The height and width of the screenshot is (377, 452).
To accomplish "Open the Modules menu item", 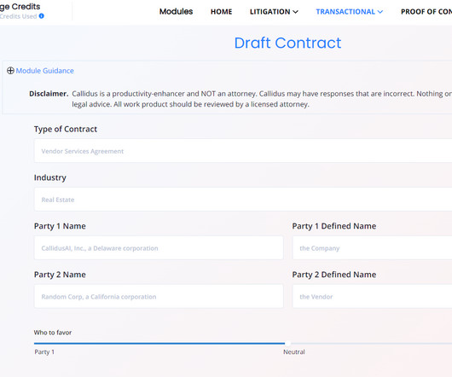I will coord(177,12).
